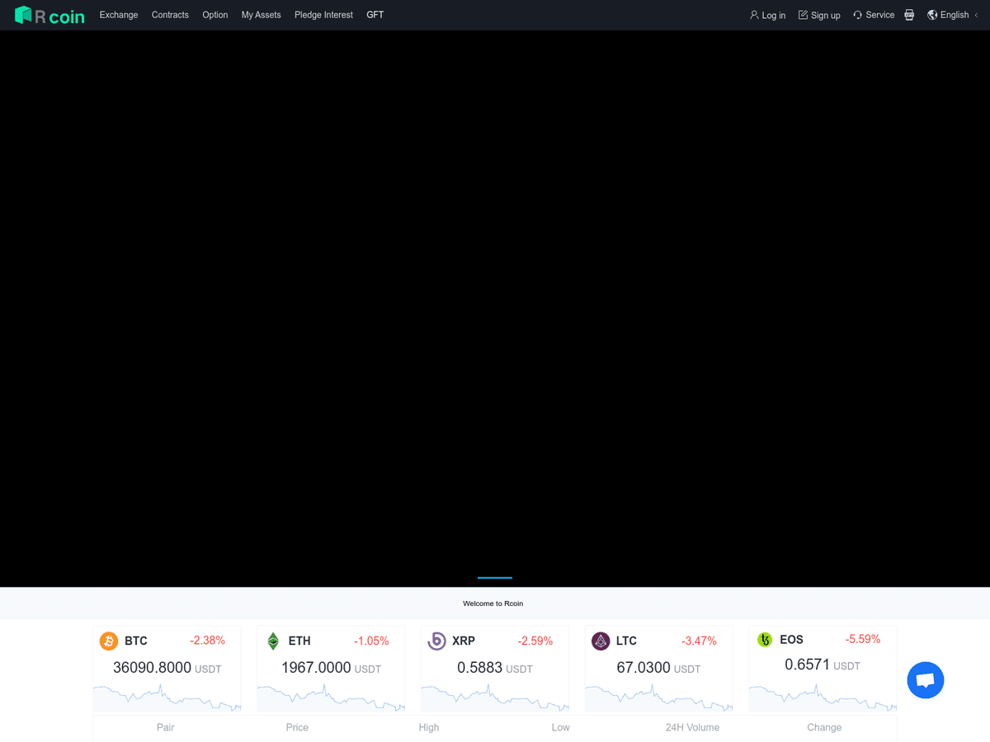Screen dimensions: 990x742
Task: Open the blue live chat bubble
Action: pyautogui.click(x=926, y=680)
